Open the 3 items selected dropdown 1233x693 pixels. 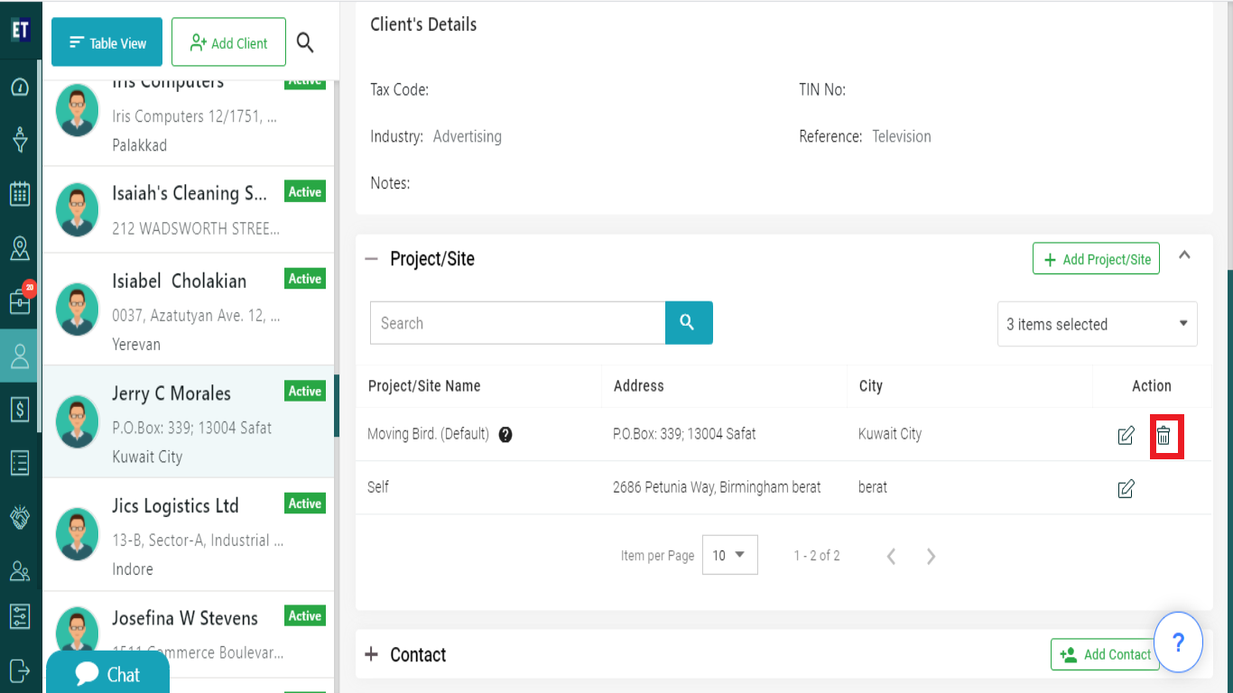tap(1097, 324)
